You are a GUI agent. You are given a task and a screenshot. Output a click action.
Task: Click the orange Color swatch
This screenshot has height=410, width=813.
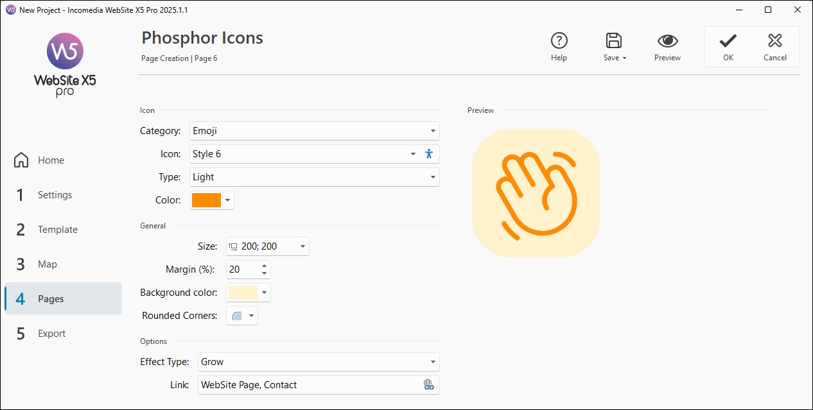(206, 200)
